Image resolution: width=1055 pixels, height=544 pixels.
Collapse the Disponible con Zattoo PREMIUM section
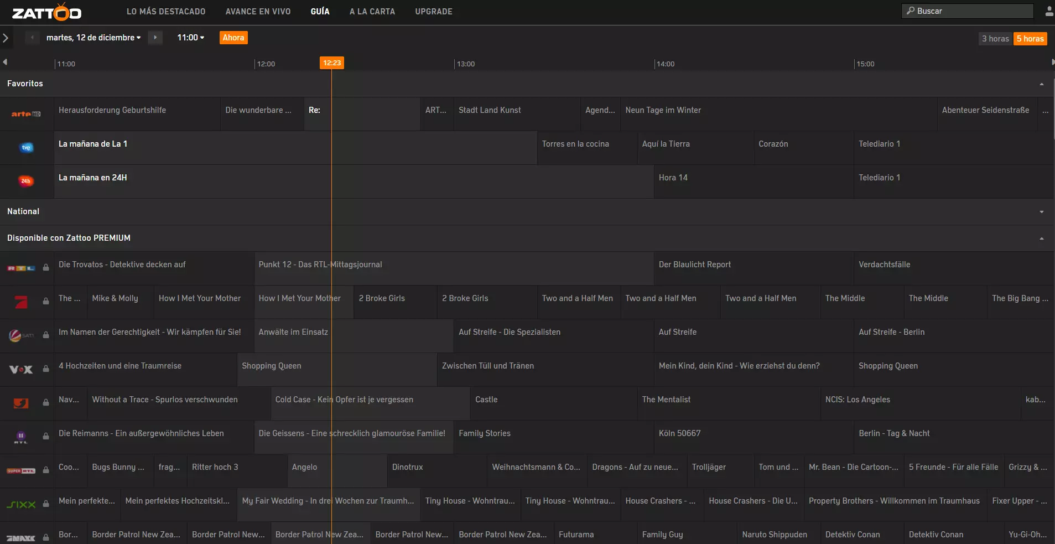click(x=1042, y=239)
